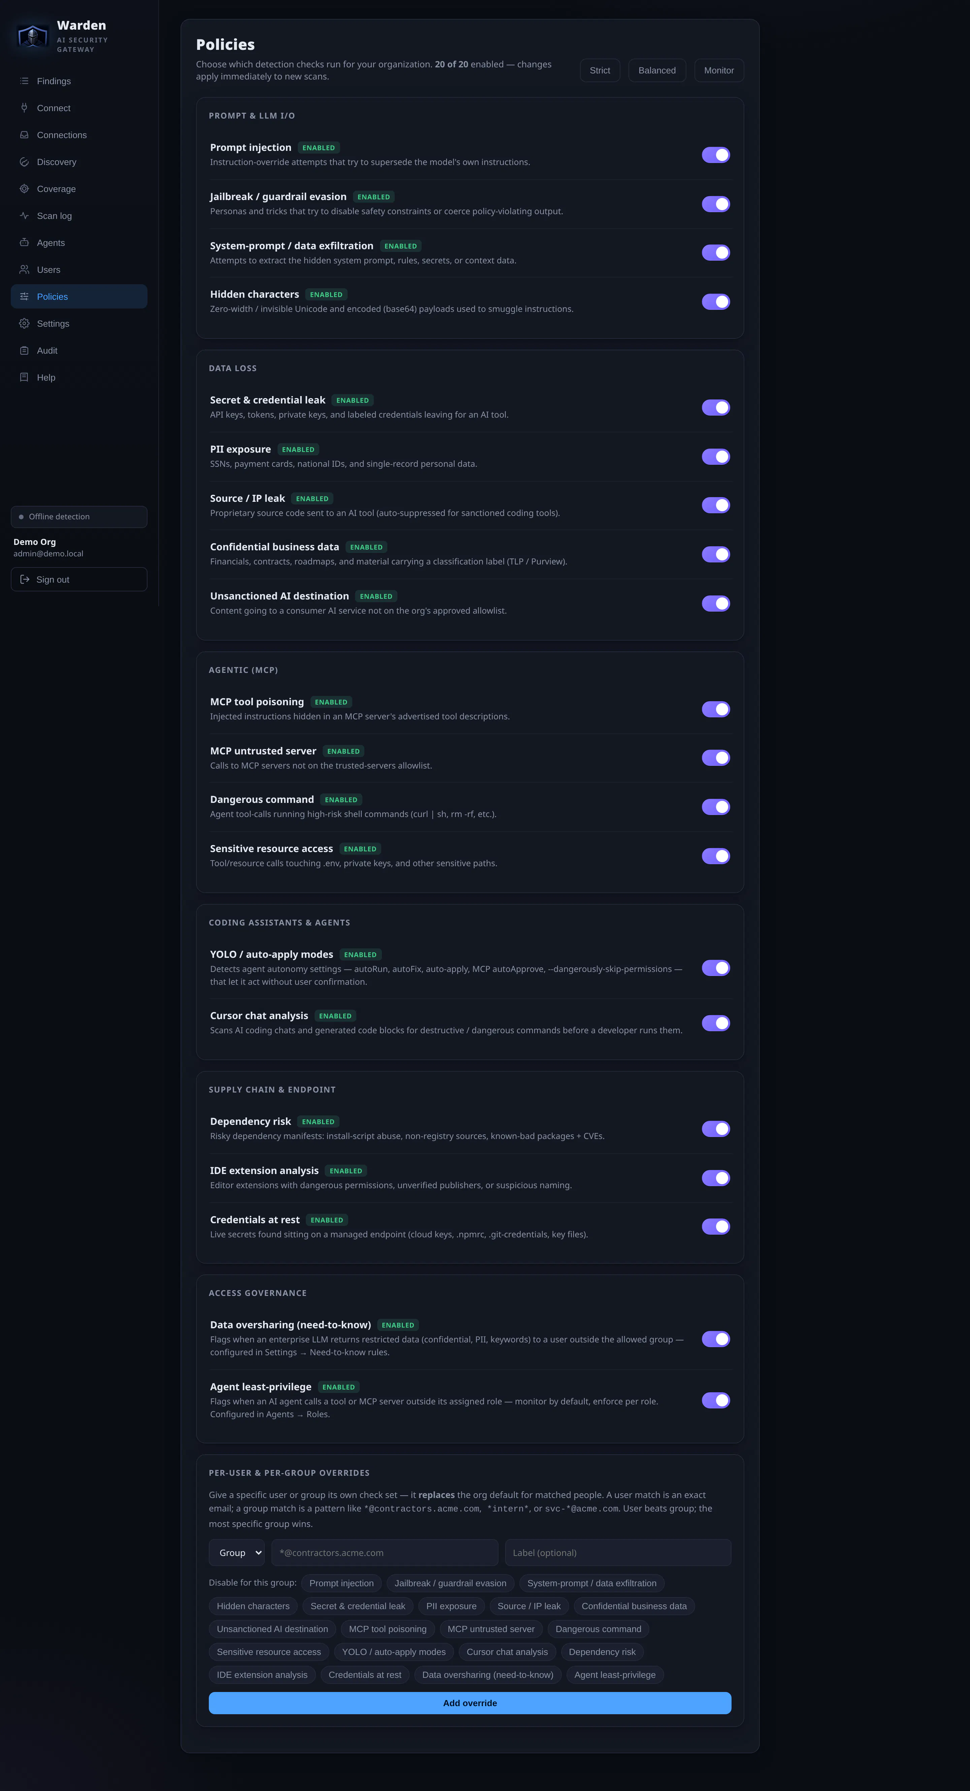This screenshot has height=1791, width=970.
Task: Turn off PII exposure detection
Action: (715, 457)
